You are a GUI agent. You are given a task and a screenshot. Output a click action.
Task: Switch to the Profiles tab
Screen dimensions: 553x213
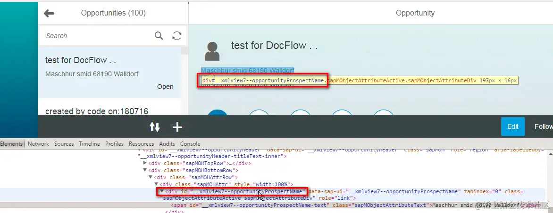tap(114, 144)
